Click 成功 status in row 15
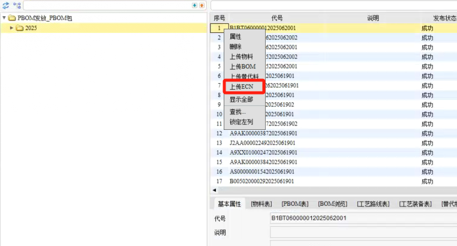This screenshot has height=246, width=457. (427, 162)
